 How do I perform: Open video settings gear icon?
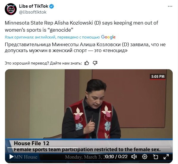145,157
